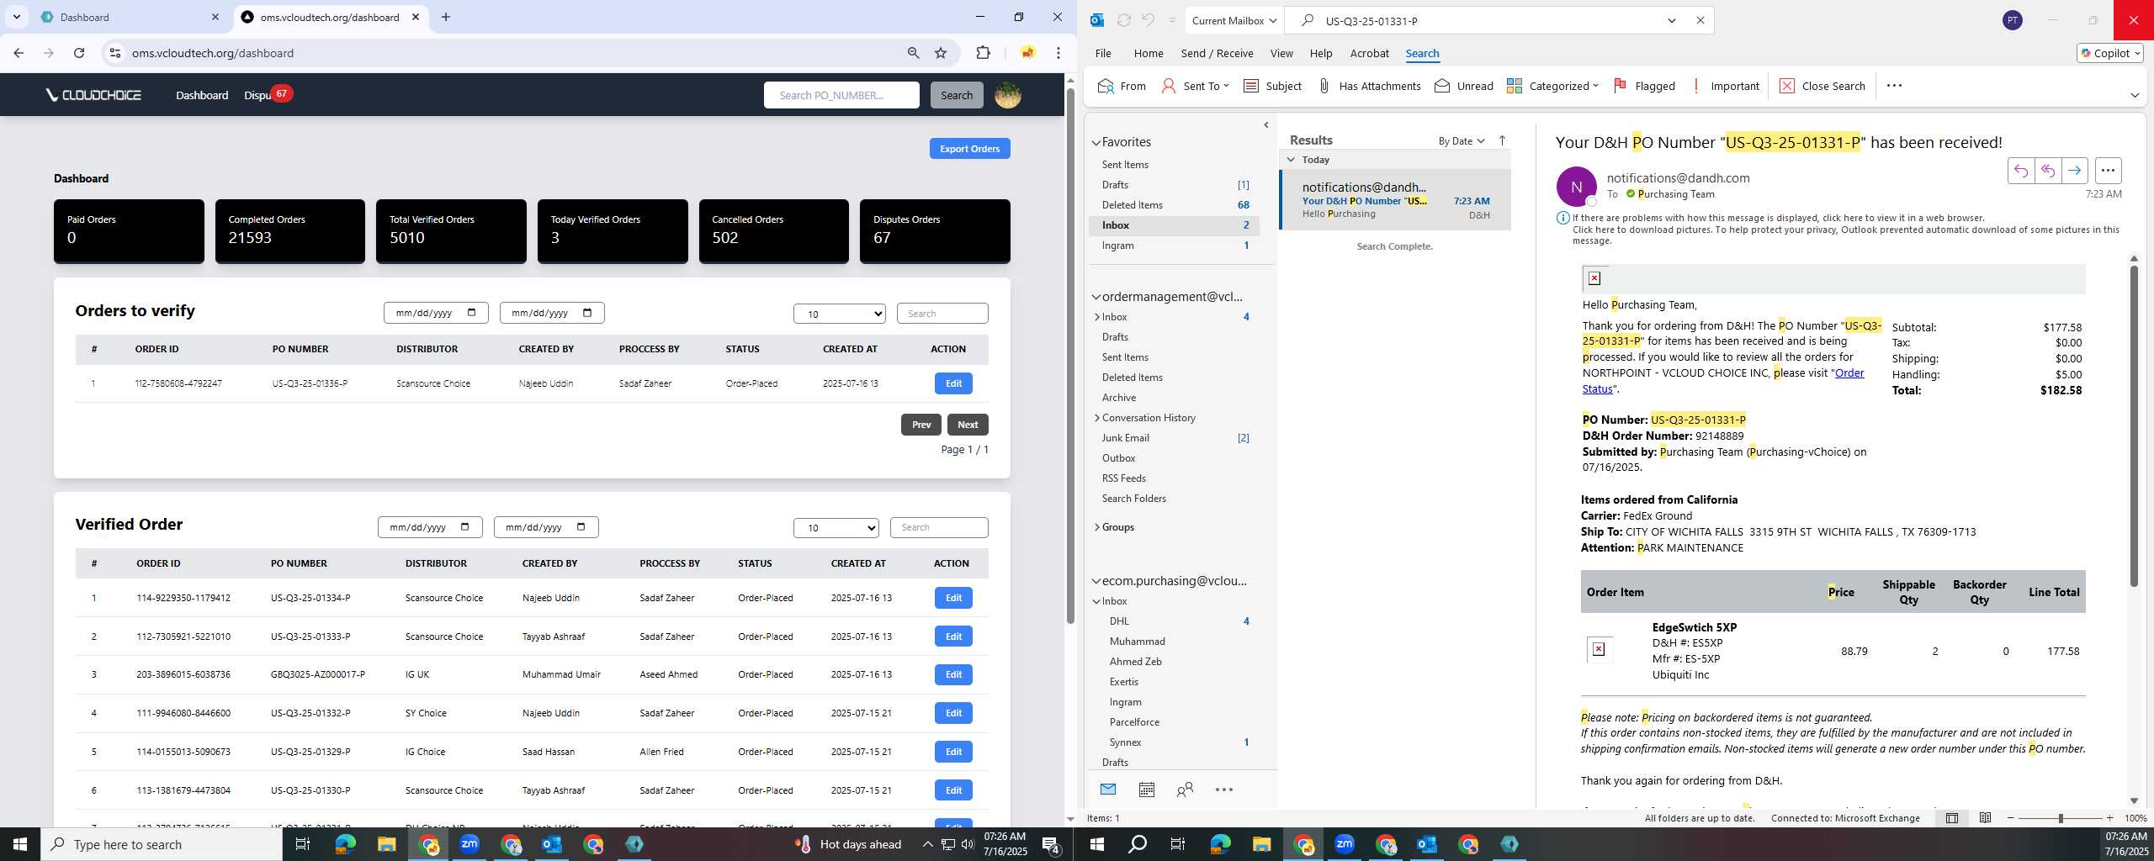Click Orders to verify start date field

435,314
